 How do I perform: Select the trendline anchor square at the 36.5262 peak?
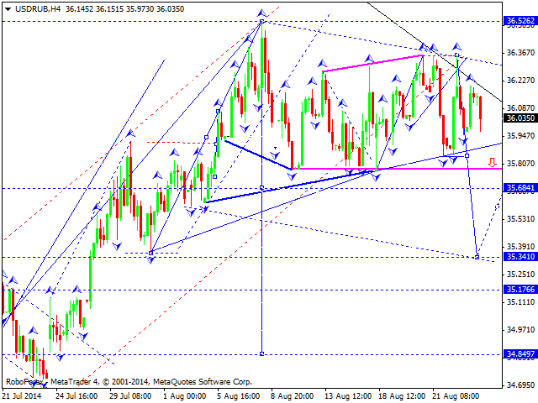pyautogui.click(x=262, y=22)
